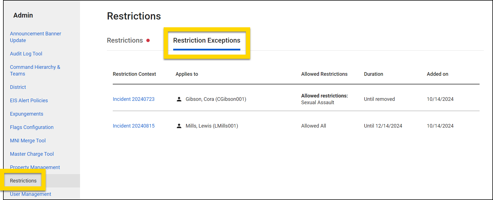Open EIS Alert Policies

coord(29,101)
